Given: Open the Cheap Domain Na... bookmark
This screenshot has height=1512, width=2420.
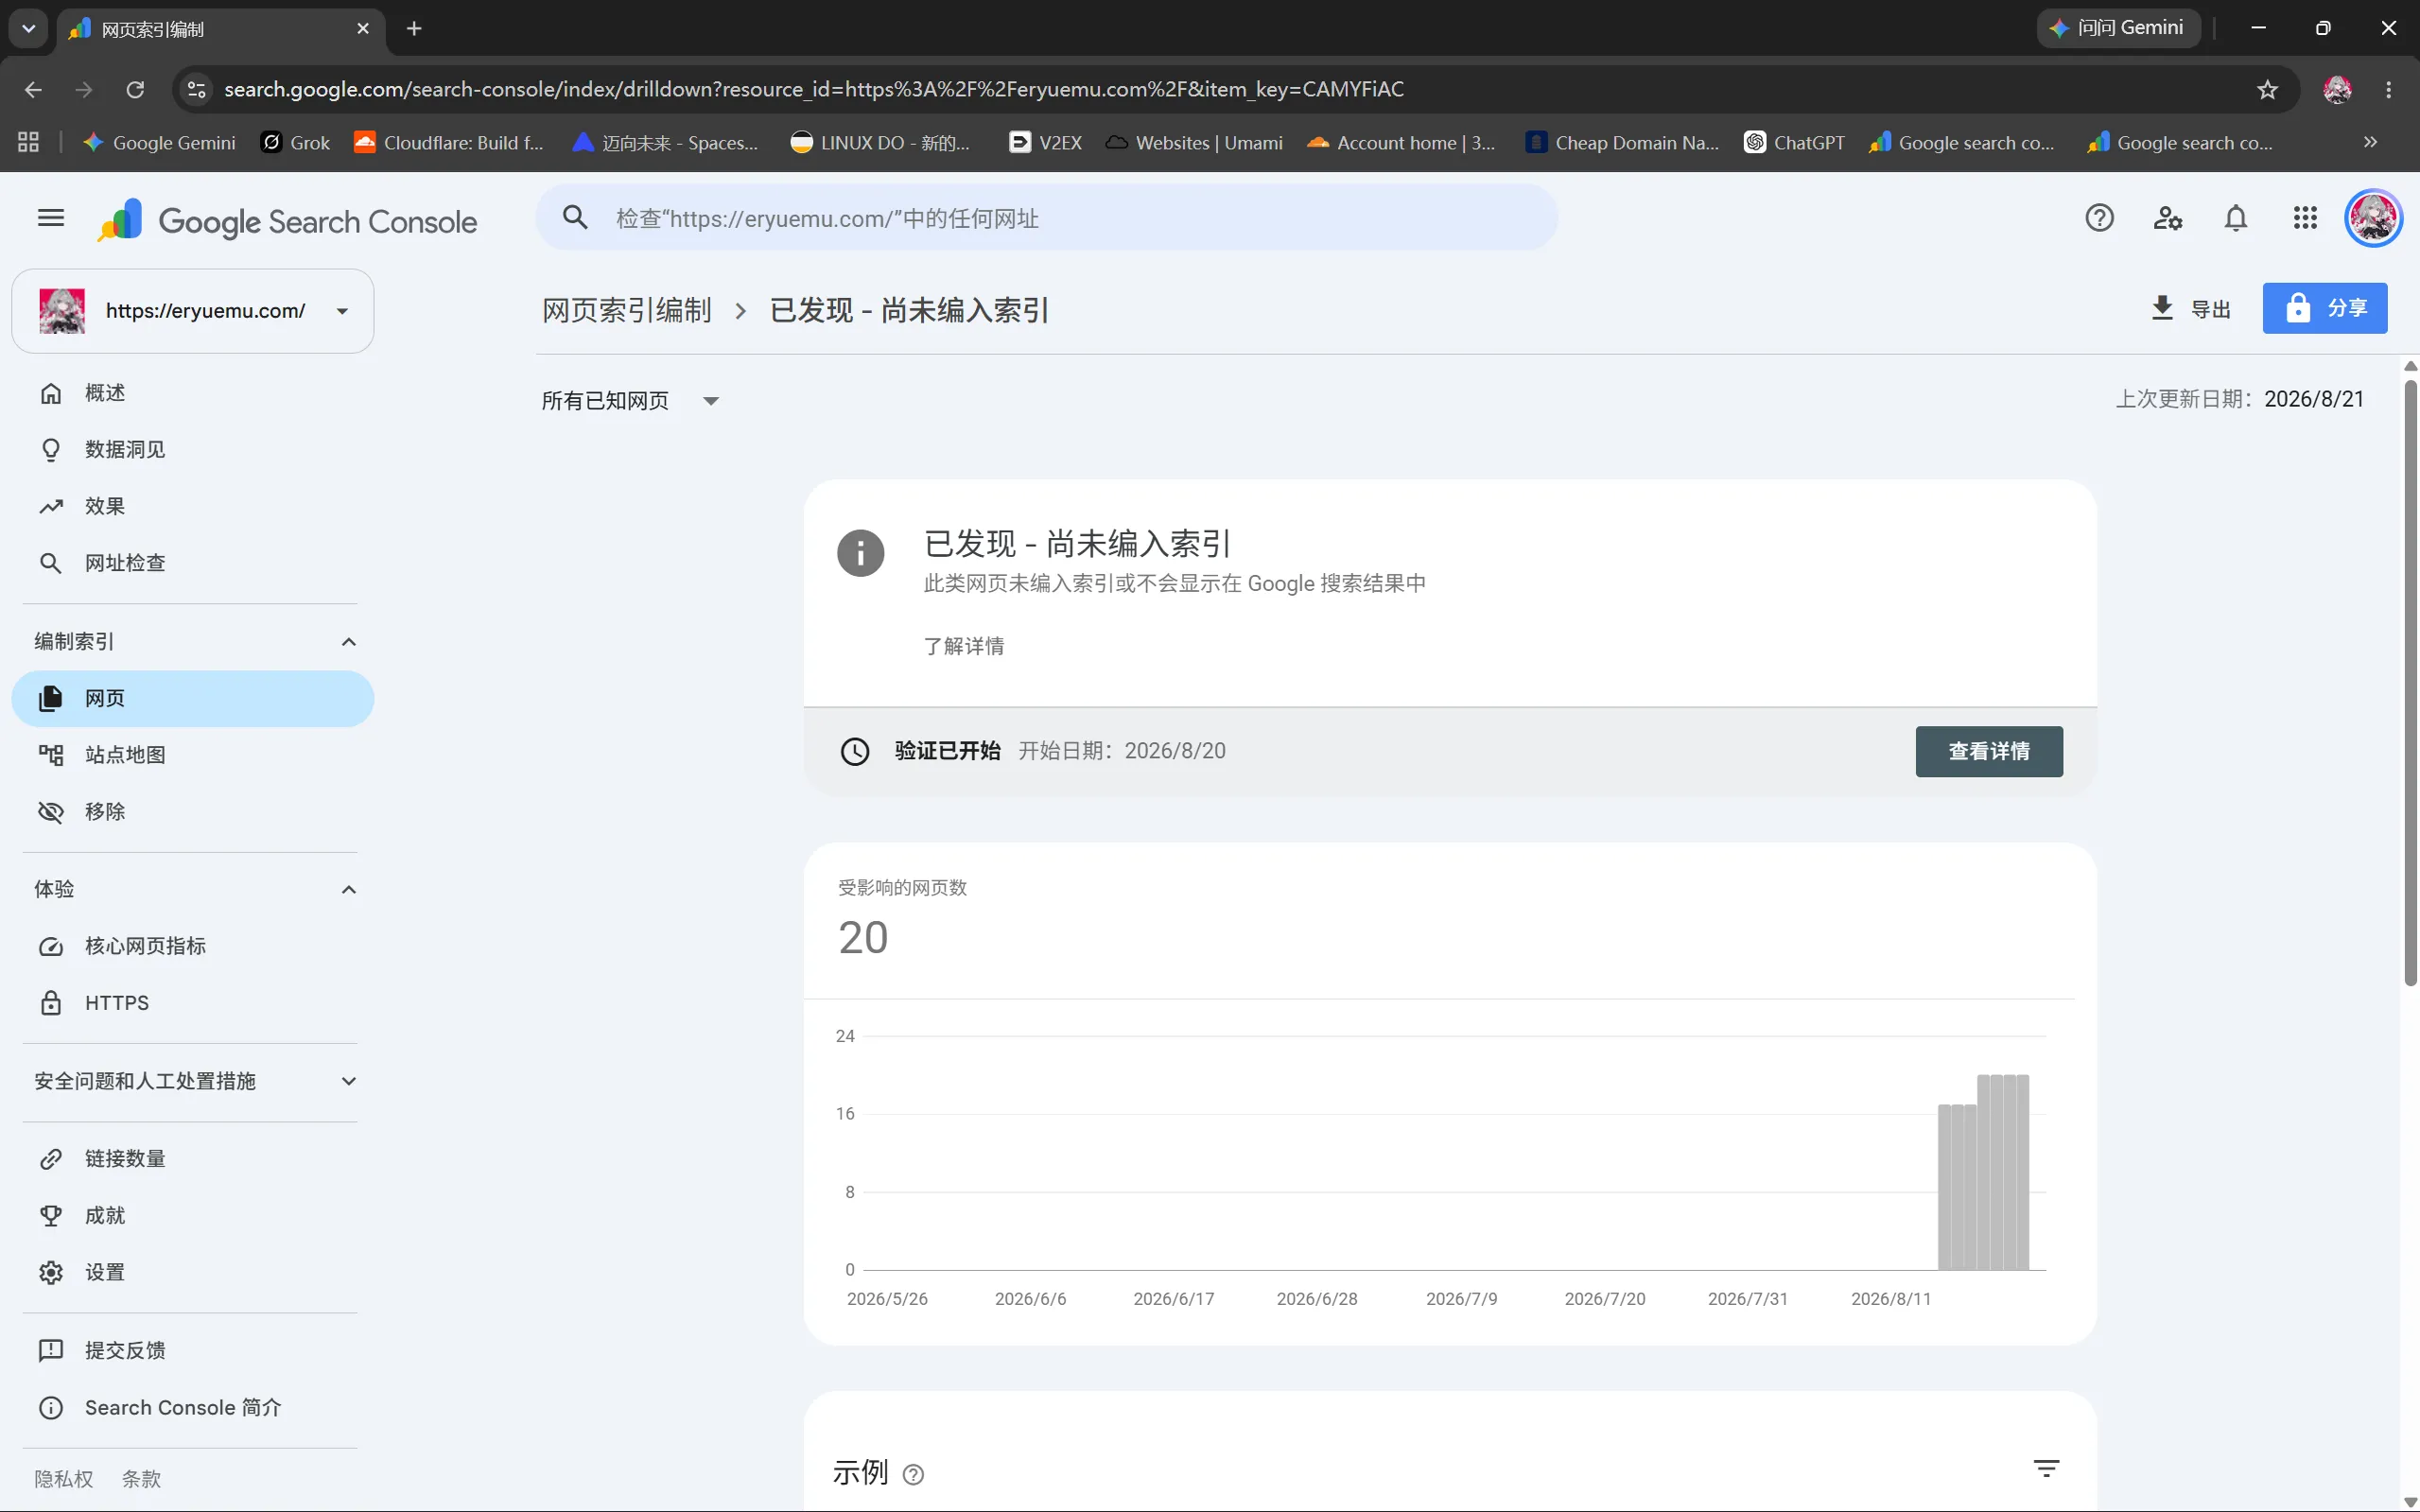Looking at the screenshot, I should point(1622,142).
